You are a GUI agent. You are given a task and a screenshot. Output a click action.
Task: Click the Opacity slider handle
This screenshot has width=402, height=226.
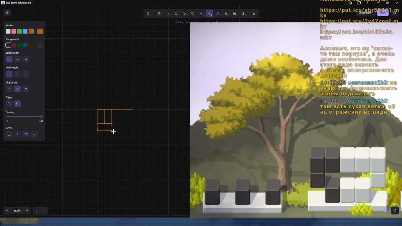(41, 117)
